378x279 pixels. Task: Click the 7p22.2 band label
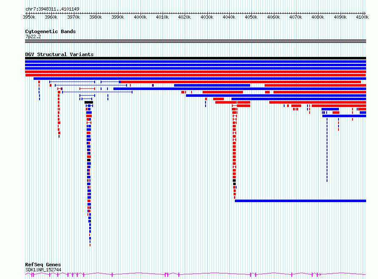tap(33, 37)
